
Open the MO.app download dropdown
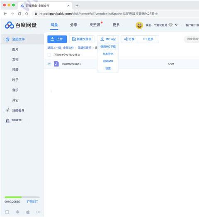point(108,39)
